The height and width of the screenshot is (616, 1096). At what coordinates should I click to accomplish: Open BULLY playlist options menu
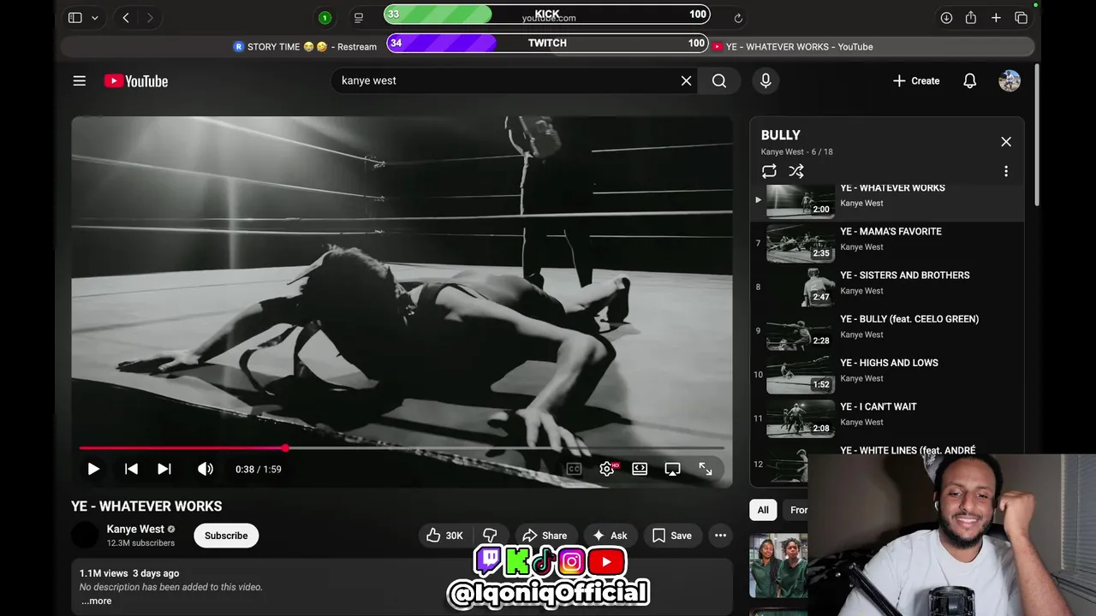(x=1006, y=171)
